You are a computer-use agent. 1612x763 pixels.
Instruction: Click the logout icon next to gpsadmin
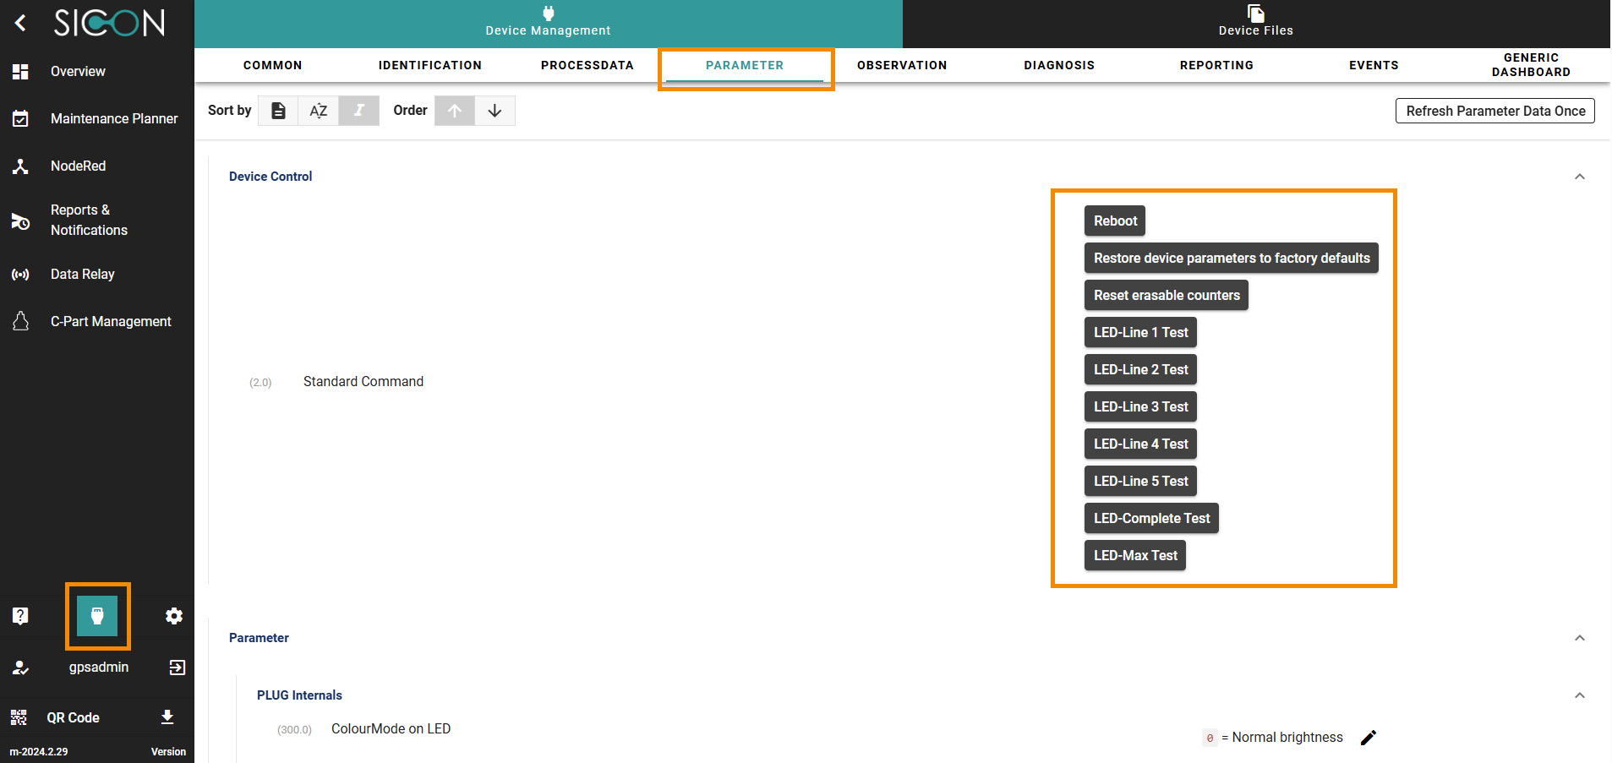177,668
